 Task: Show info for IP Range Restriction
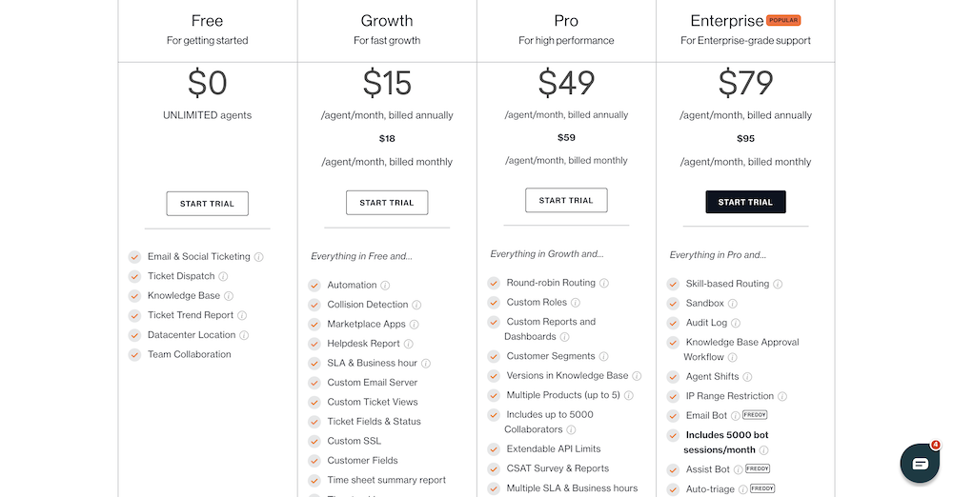(782, 396)
